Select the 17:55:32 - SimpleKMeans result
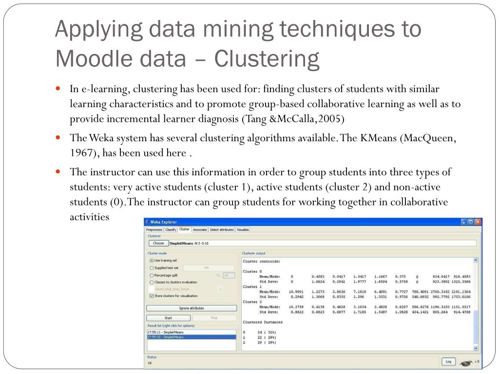Screen dimensions: 499x374 tap(192, 337)
